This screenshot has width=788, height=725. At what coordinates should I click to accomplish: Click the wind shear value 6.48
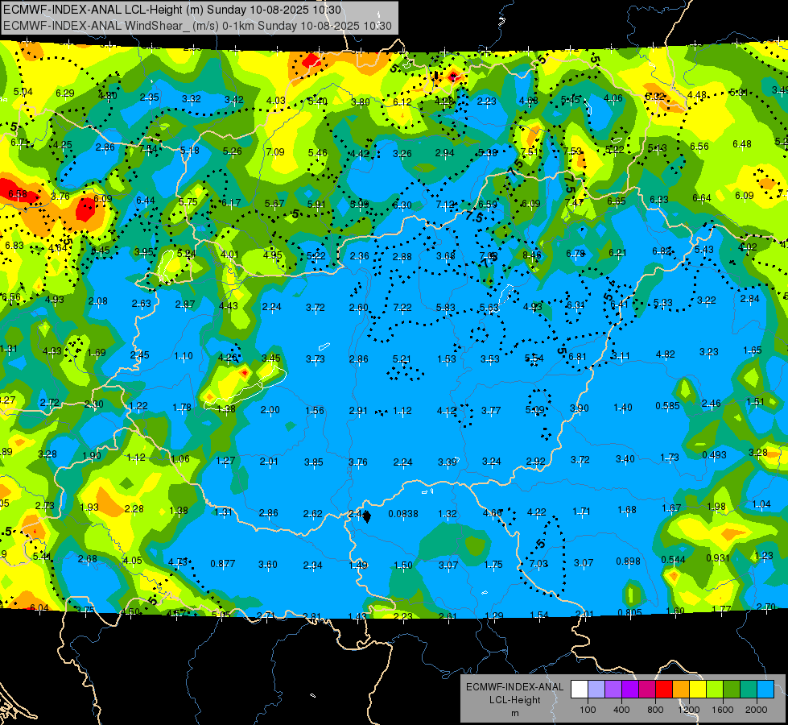click(x=742, y=144)
